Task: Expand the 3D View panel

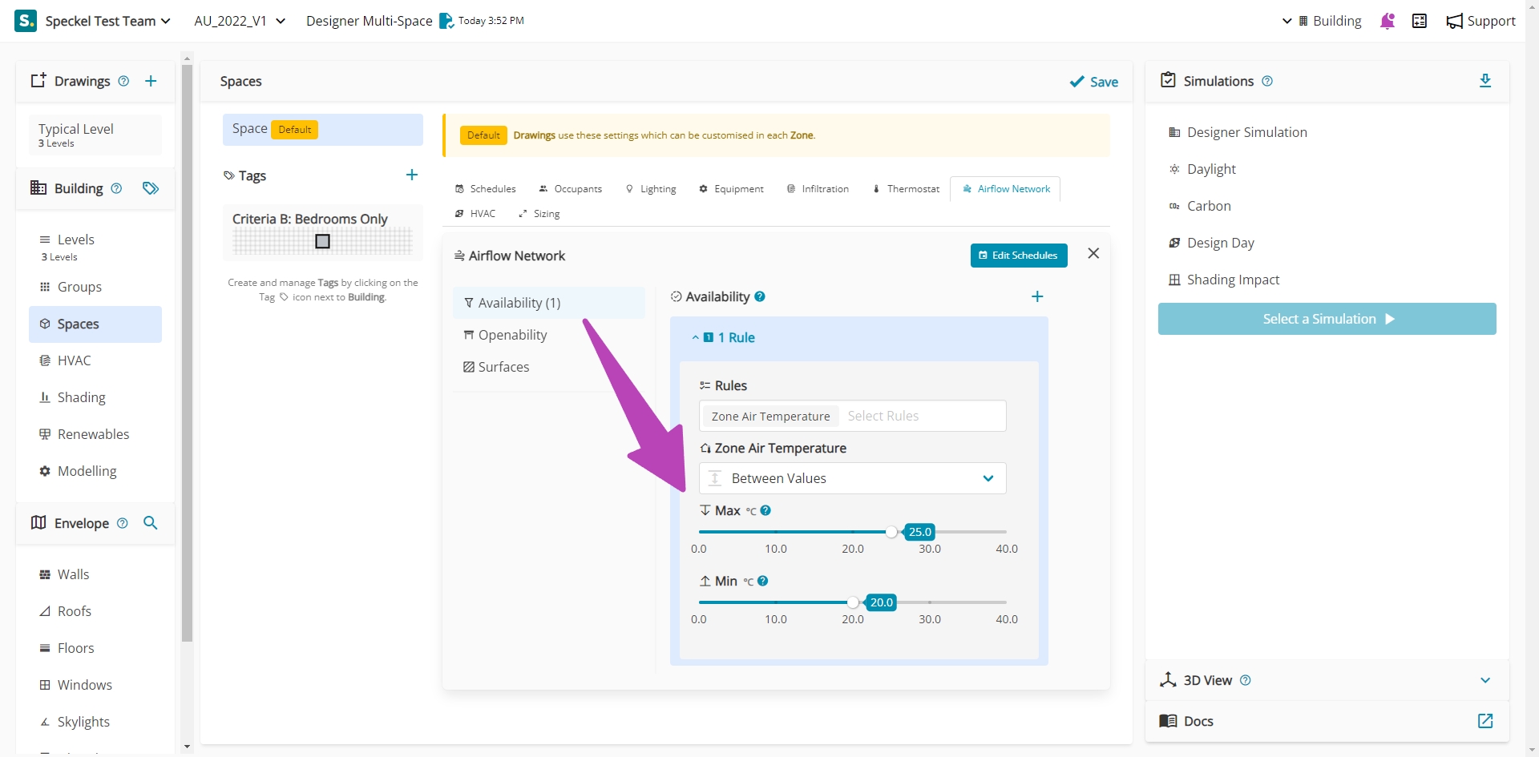Action: coord(1484,680)
